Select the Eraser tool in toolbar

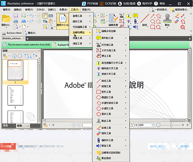[177, 21]
